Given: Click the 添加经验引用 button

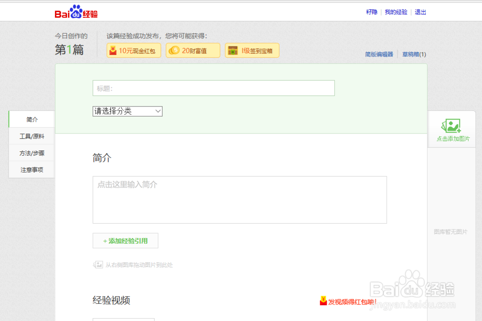Looking at the screenshot, I should click(x=125, y=241).
